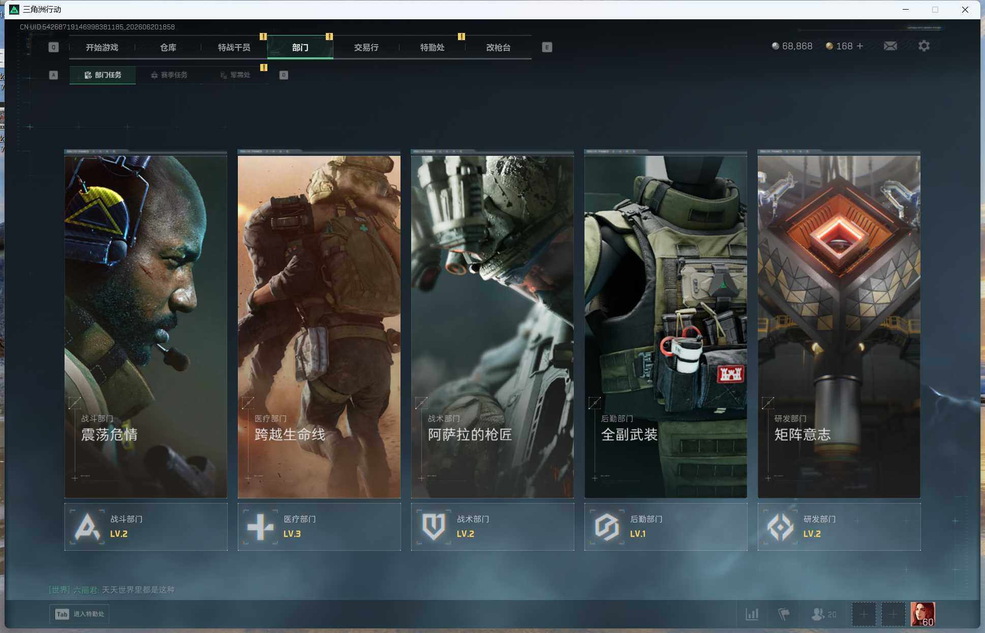Click the second empty squad slot plus
This screenshot has height=633, width=985.
point(893,614)
